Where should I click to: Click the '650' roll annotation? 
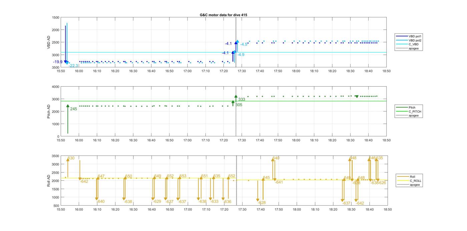click(129, 176)
